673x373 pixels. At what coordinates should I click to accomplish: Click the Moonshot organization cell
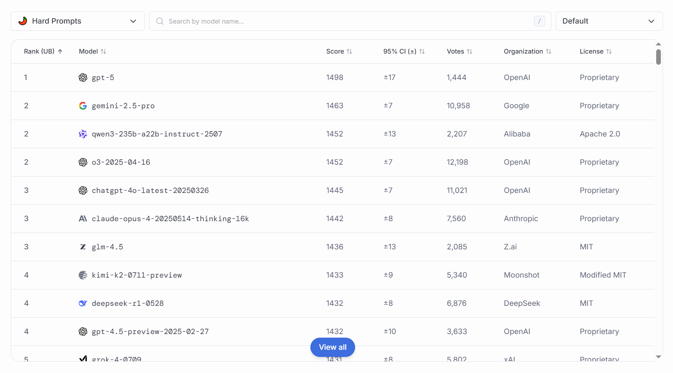[x=522, y=275]
